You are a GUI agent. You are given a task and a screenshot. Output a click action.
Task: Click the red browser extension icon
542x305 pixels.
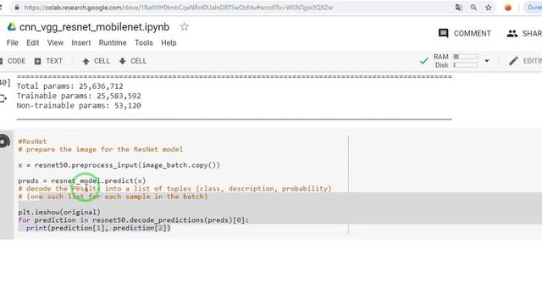click(508, 8)
